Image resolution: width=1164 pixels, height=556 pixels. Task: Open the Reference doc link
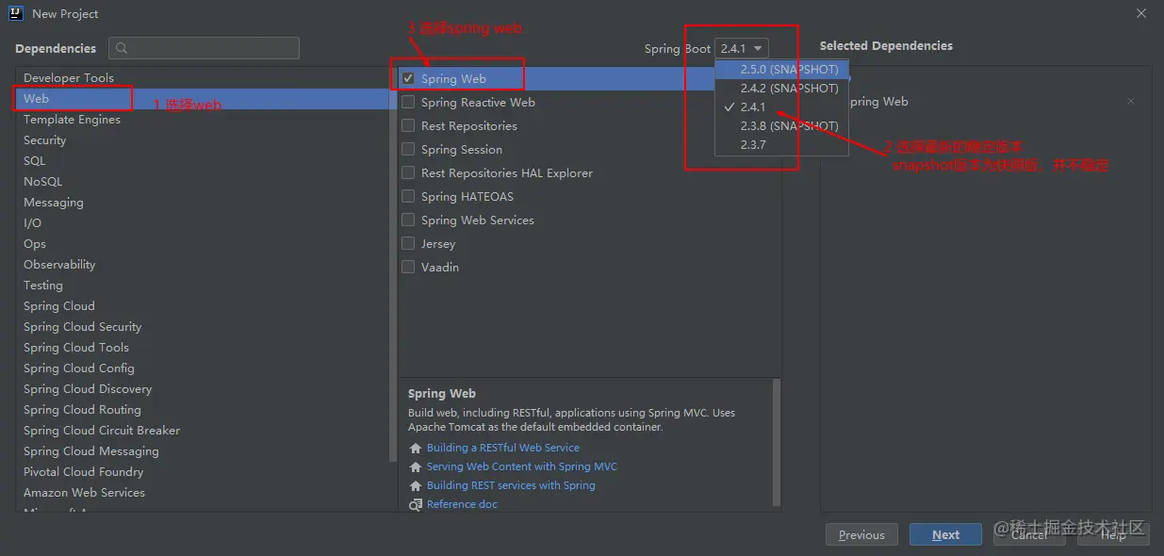(x=462, y=505)
